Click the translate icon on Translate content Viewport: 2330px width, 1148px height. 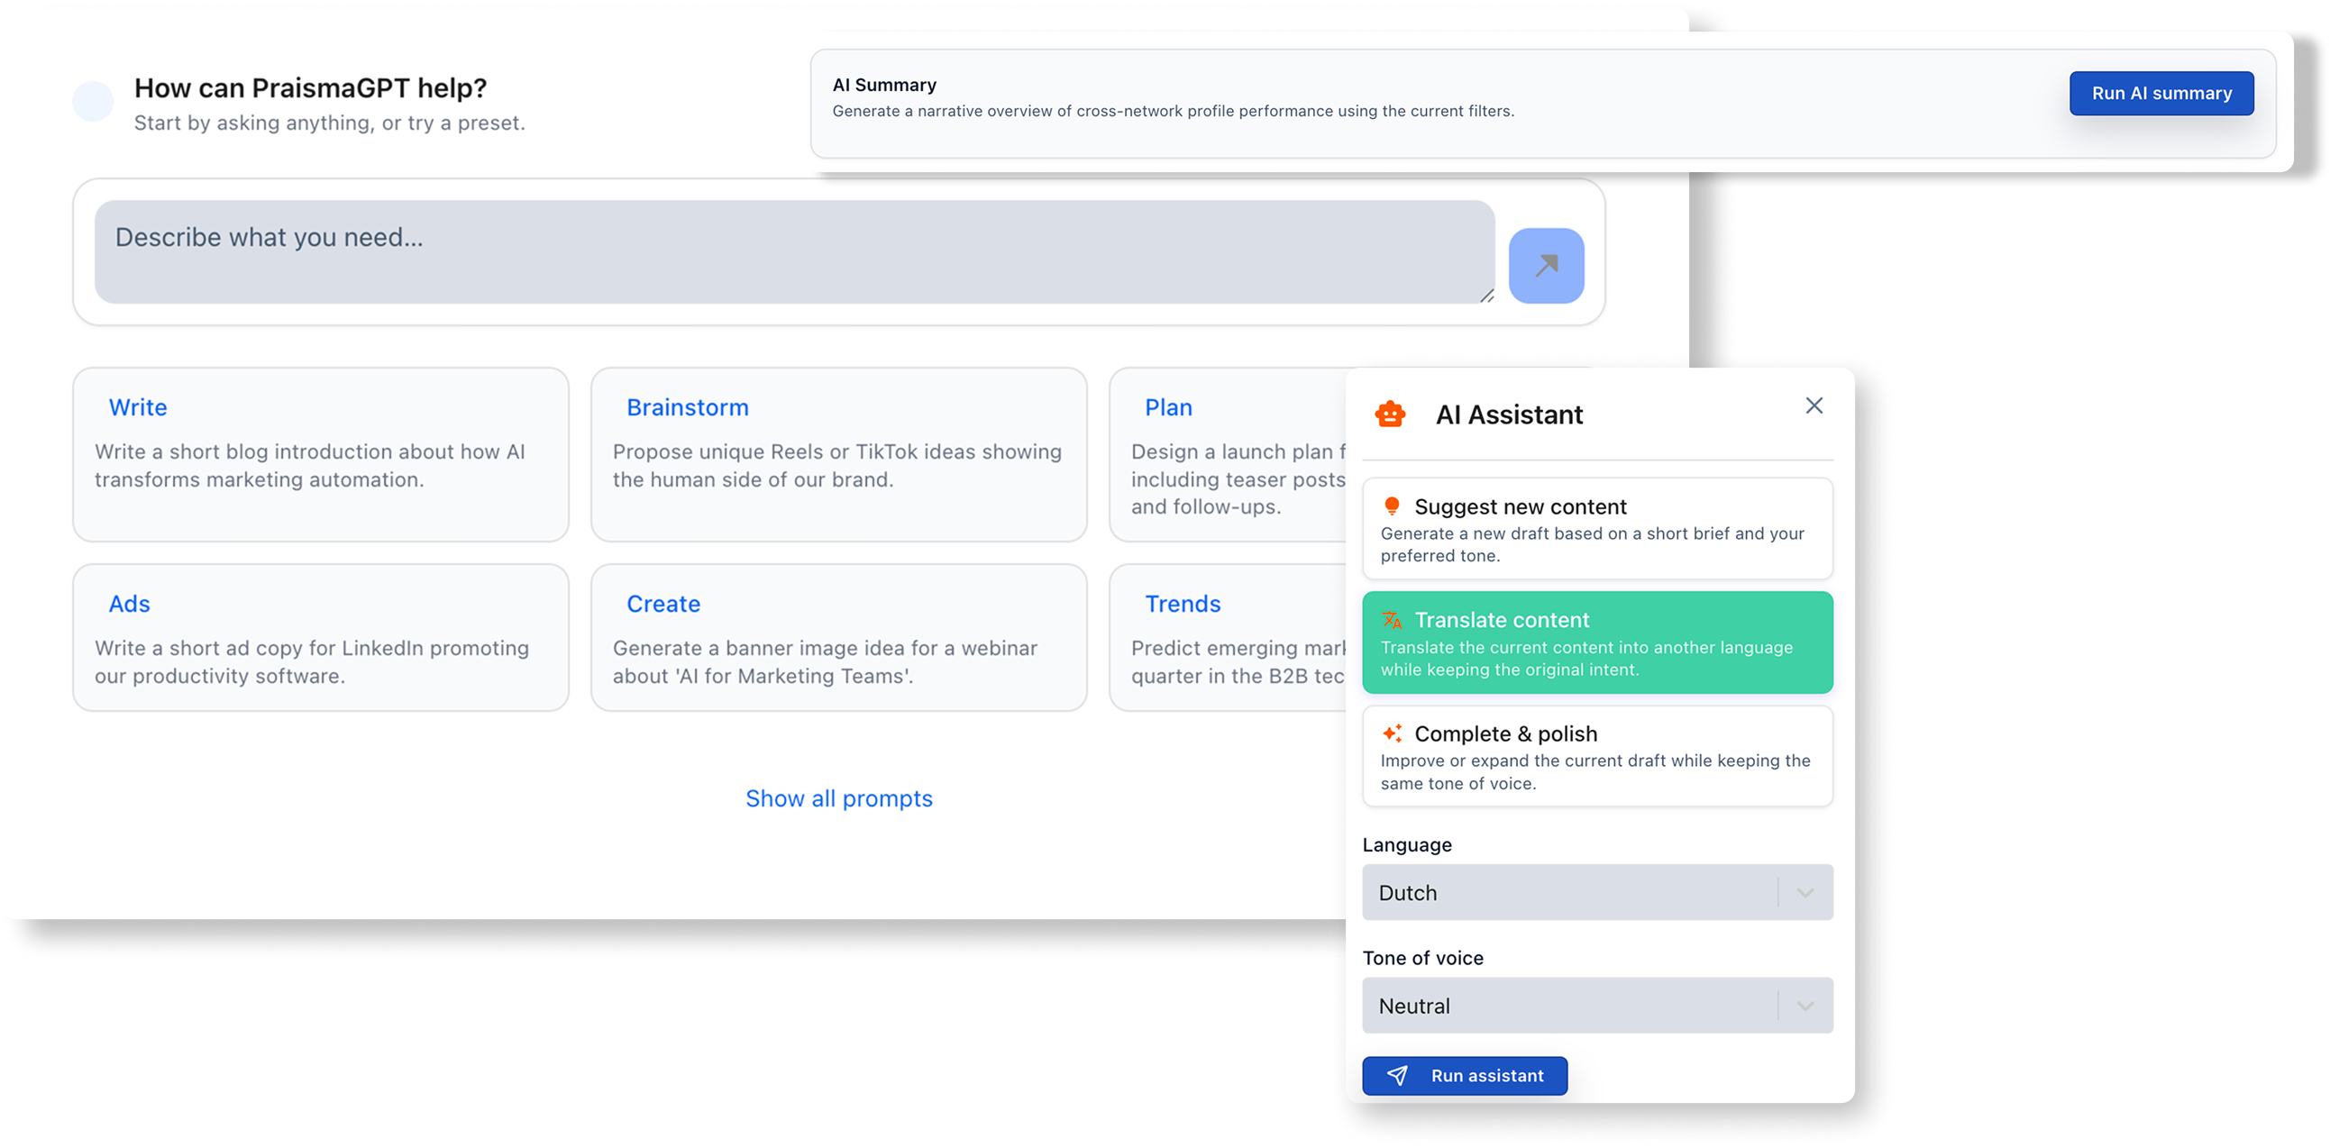point(1391,620)
